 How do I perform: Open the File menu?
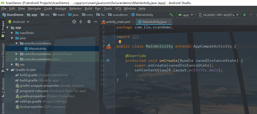[4, 9]
